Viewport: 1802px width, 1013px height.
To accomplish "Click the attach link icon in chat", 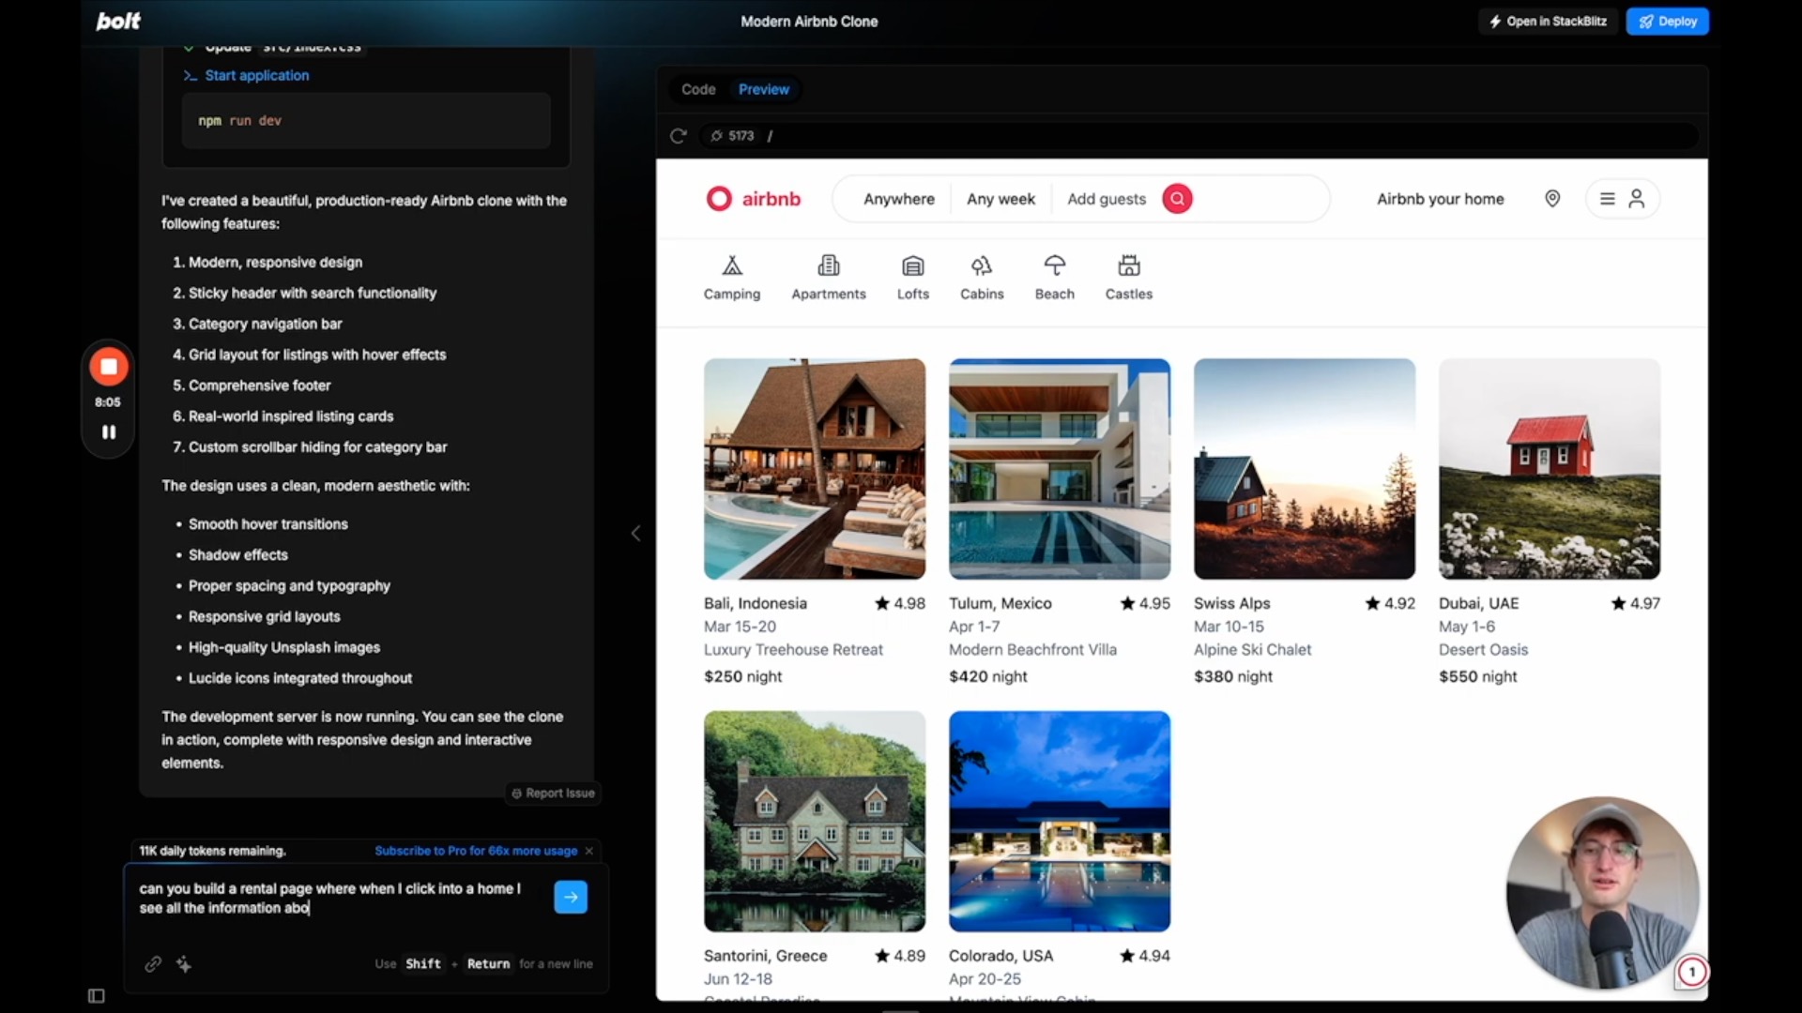I will coord(153,963).
